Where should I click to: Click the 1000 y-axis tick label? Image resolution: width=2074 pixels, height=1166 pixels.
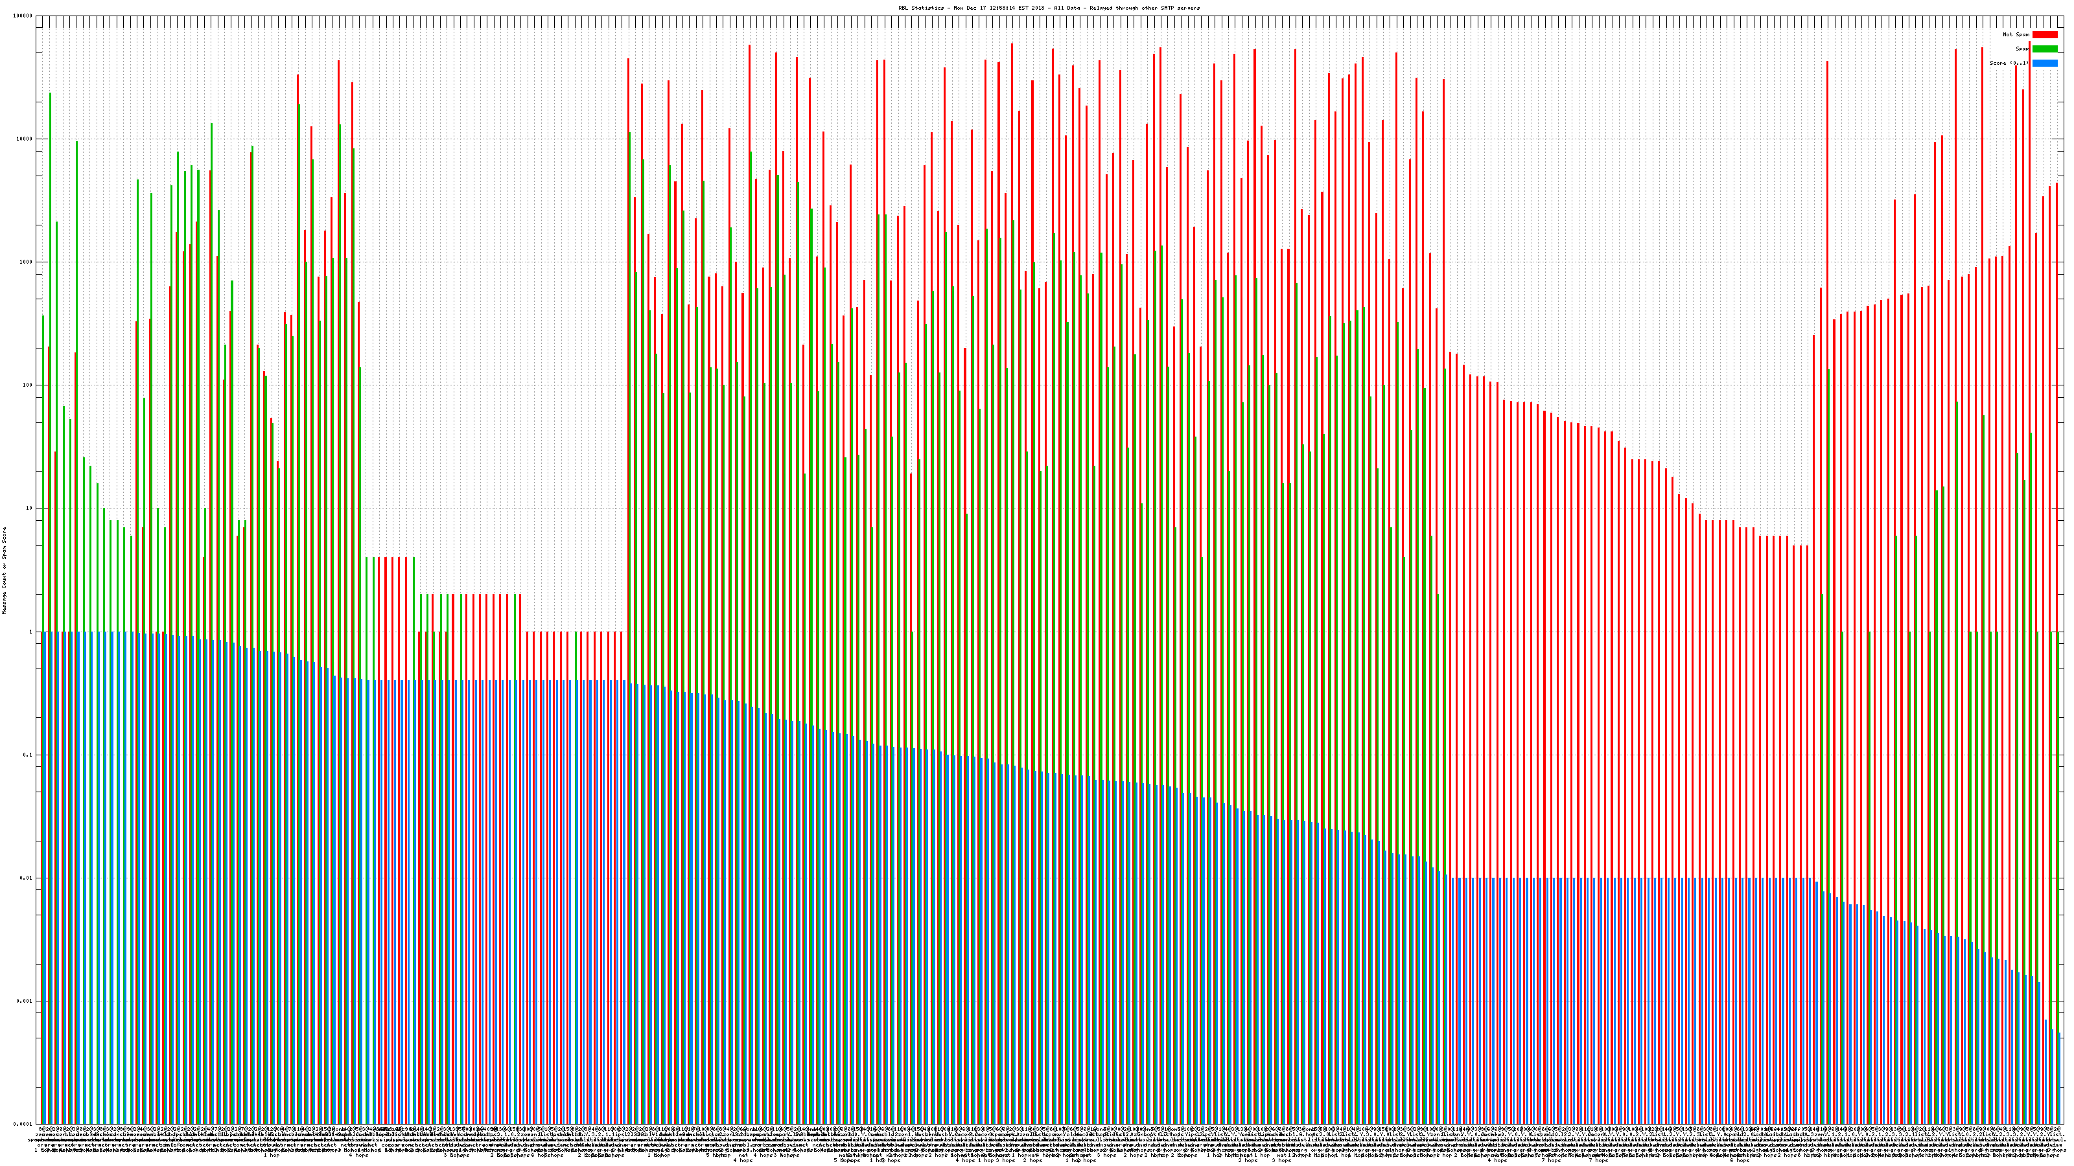click(x=27, y=262)
